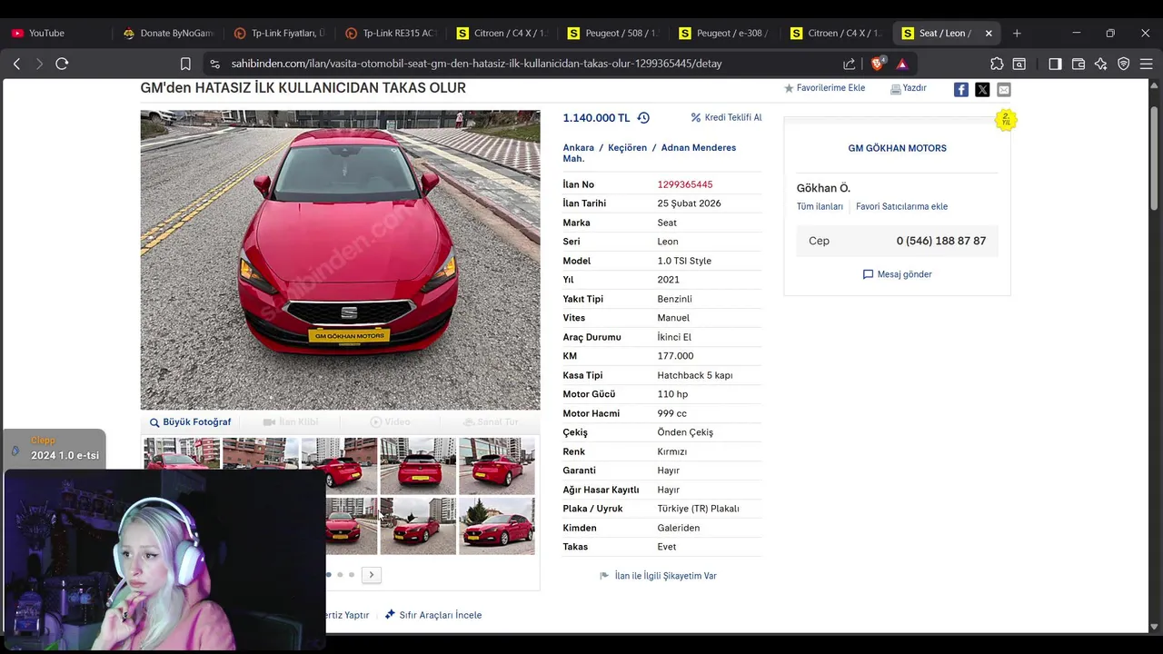Go back with the browser back arrow
Viewport: 1163px width, 654px height.
[16, 64]
